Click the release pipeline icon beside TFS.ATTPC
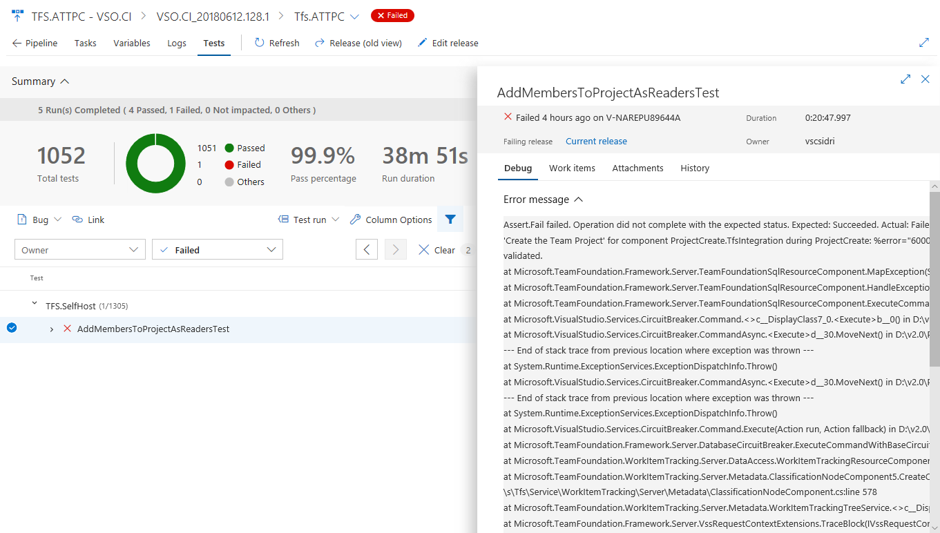Image resolution: width=940 pixels, height=533 pixels. click(18, 16)
